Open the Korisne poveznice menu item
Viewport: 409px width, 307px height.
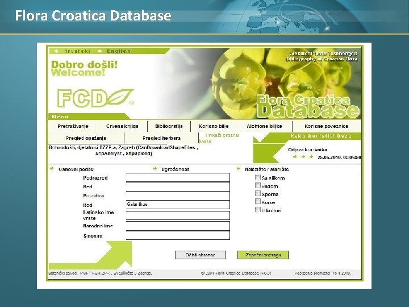click(326, 126)
